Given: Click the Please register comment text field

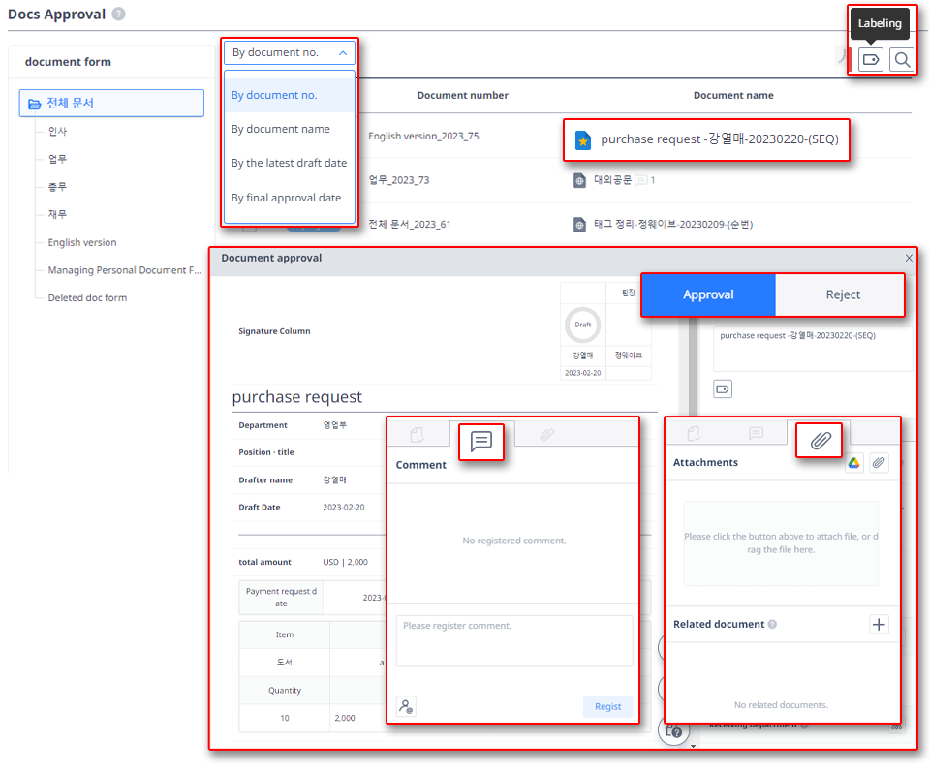Looking at the screenshot, I should [x=514, y=640].
